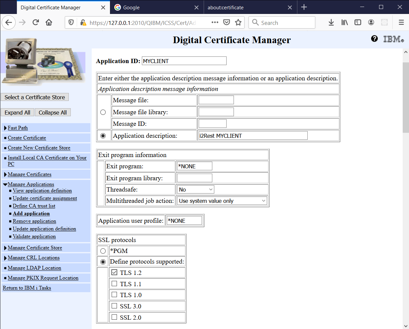The image size is (409, 329).
Task: Click the IBM logo
Action: [x=393, y=39]
